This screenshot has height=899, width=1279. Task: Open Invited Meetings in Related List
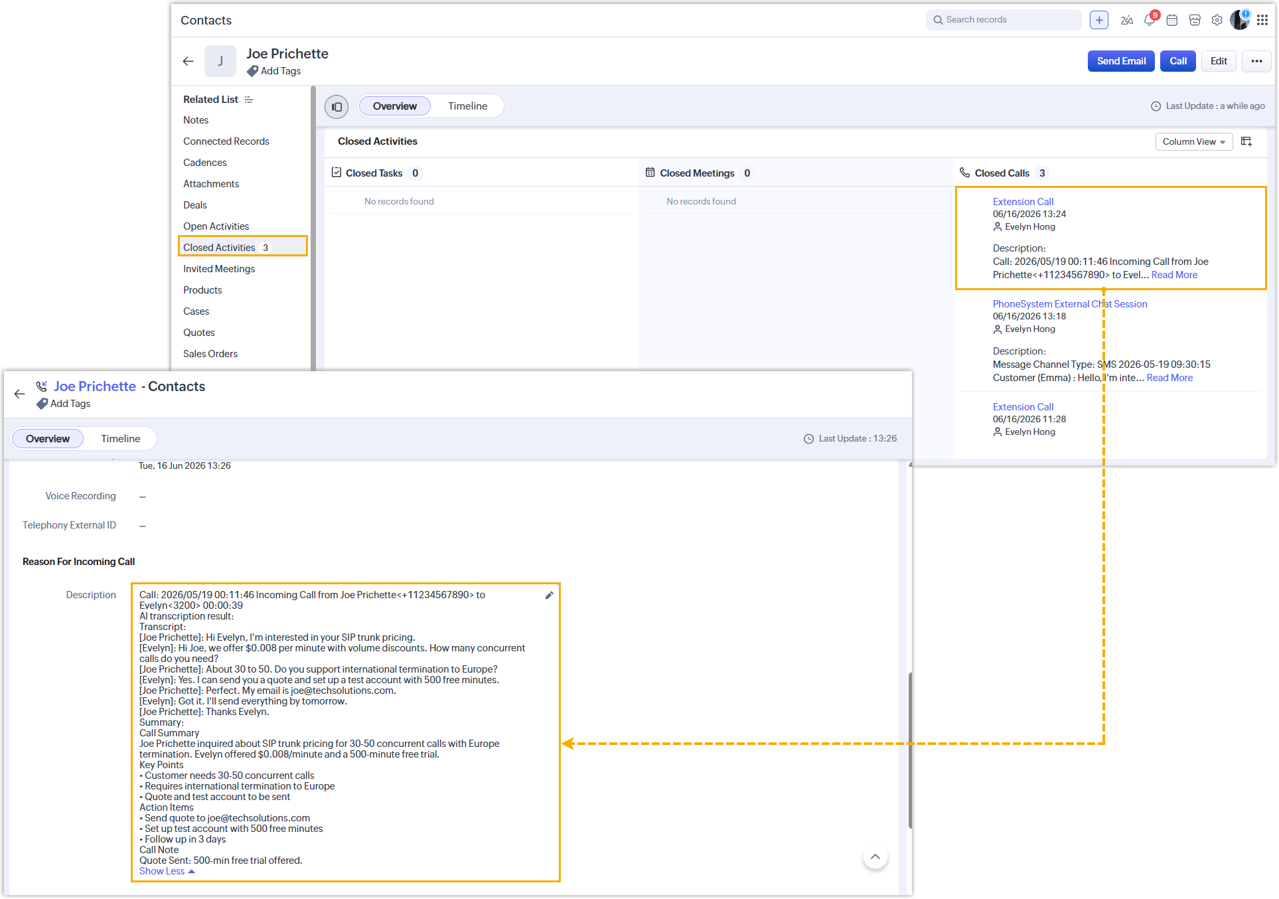(x=219, y=269)
